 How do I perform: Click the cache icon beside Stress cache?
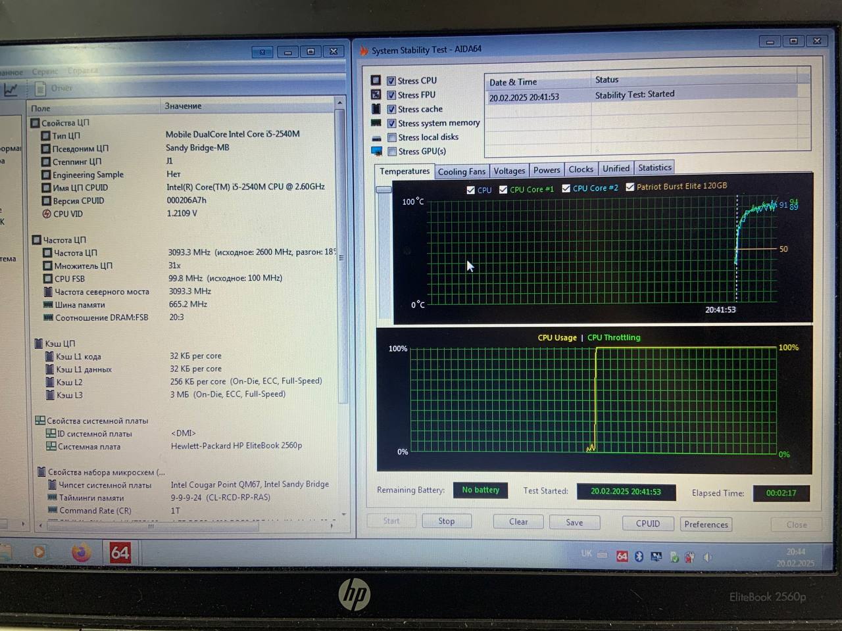tap(376, 108)
